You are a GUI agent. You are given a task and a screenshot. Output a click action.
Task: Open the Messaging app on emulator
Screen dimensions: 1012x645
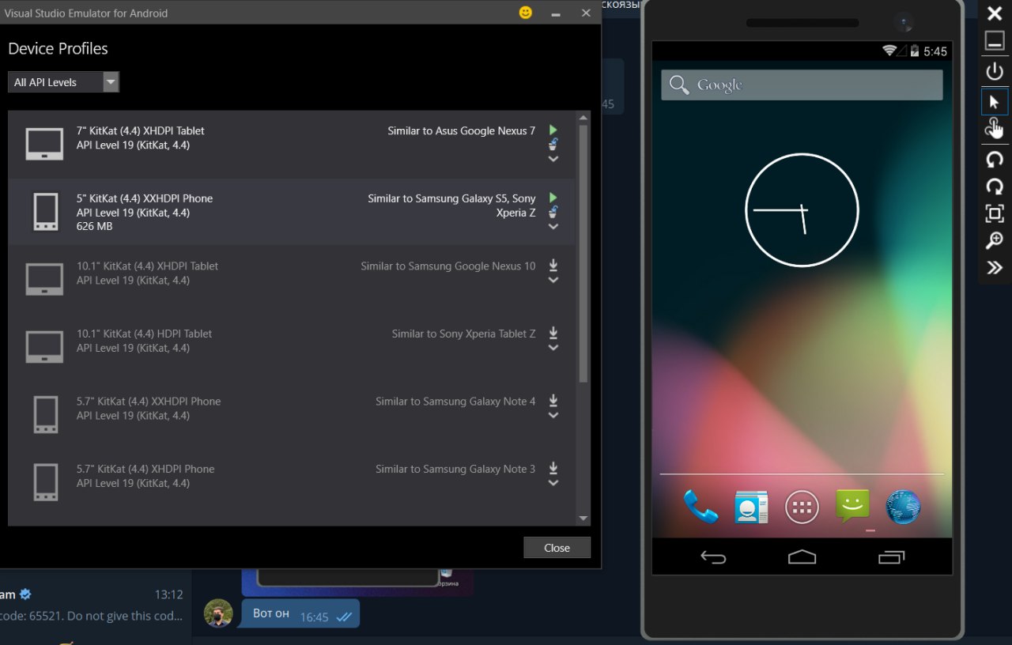(852, 506)
